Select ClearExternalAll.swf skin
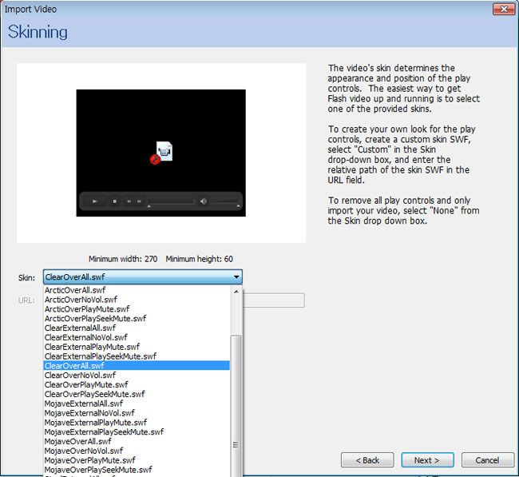 [137, 328]
